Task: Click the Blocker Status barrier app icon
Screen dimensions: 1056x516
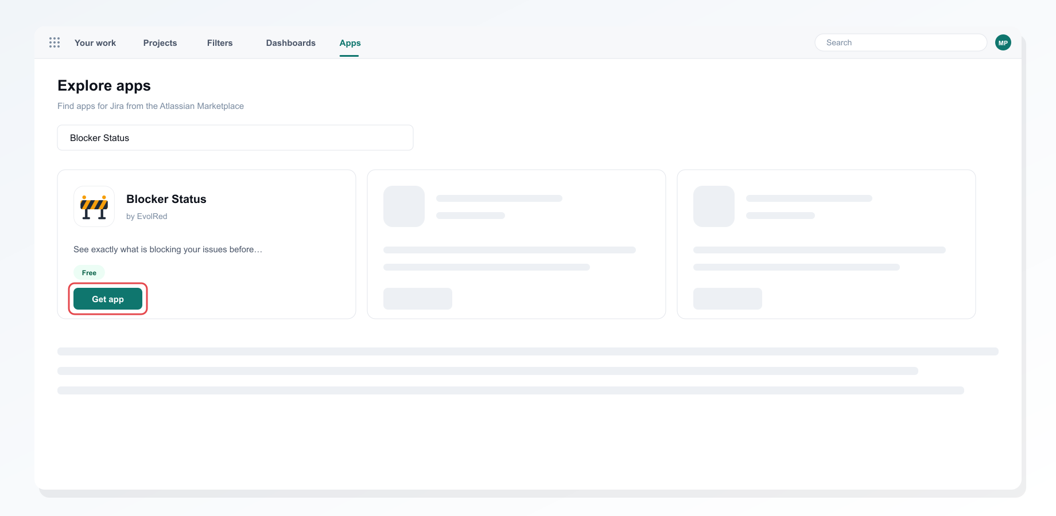Action: click(x=94, y=206)
